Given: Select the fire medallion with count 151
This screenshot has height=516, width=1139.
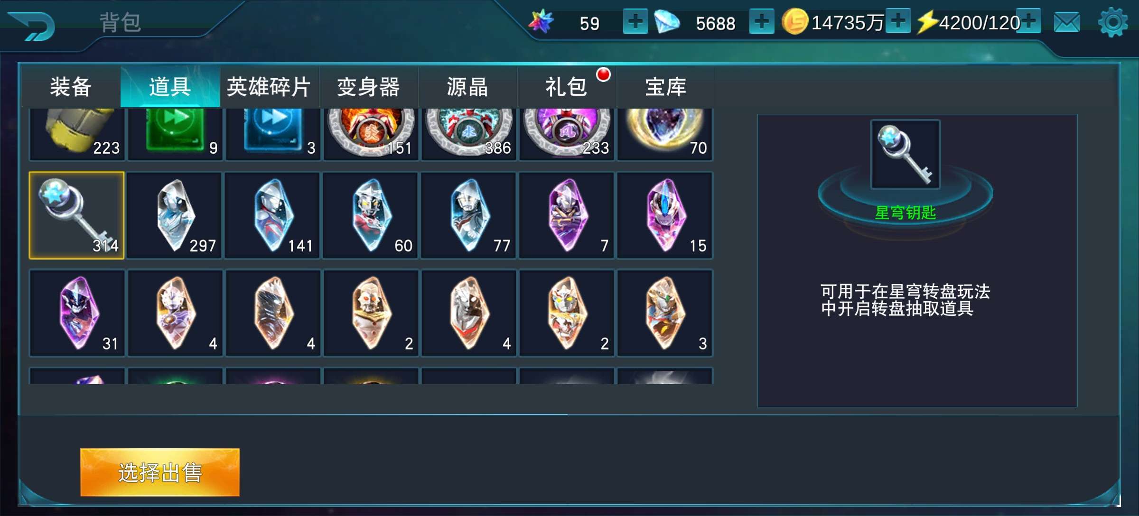Looking at the screenshot, I should [x=371, y=134].
